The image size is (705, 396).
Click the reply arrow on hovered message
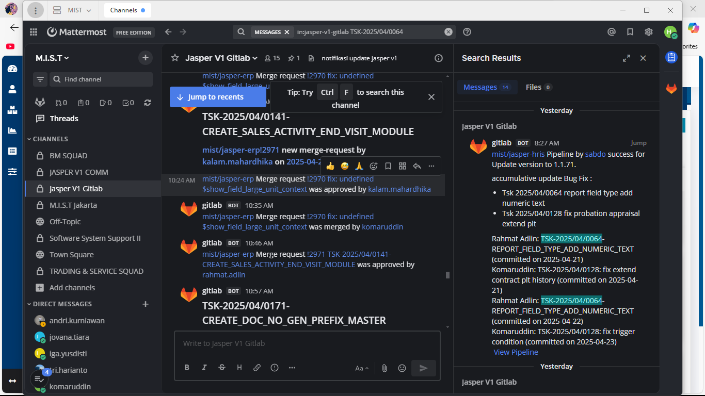point(417,166)
